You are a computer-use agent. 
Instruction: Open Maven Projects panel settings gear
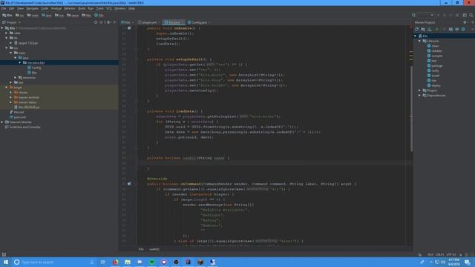(x=465, y=22)
